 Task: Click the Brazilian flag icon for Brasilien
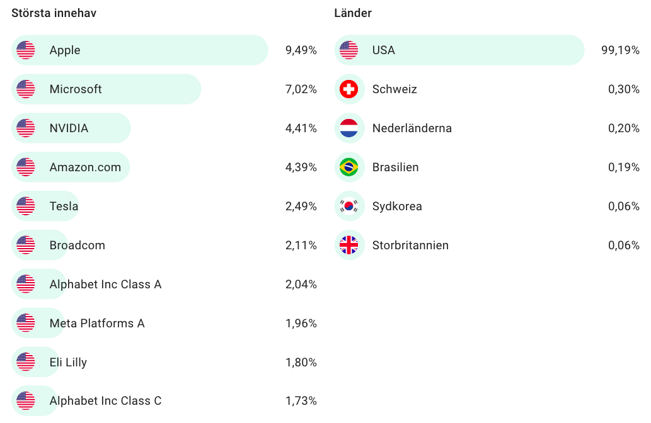pyautogui.click(x=349, y=167)
